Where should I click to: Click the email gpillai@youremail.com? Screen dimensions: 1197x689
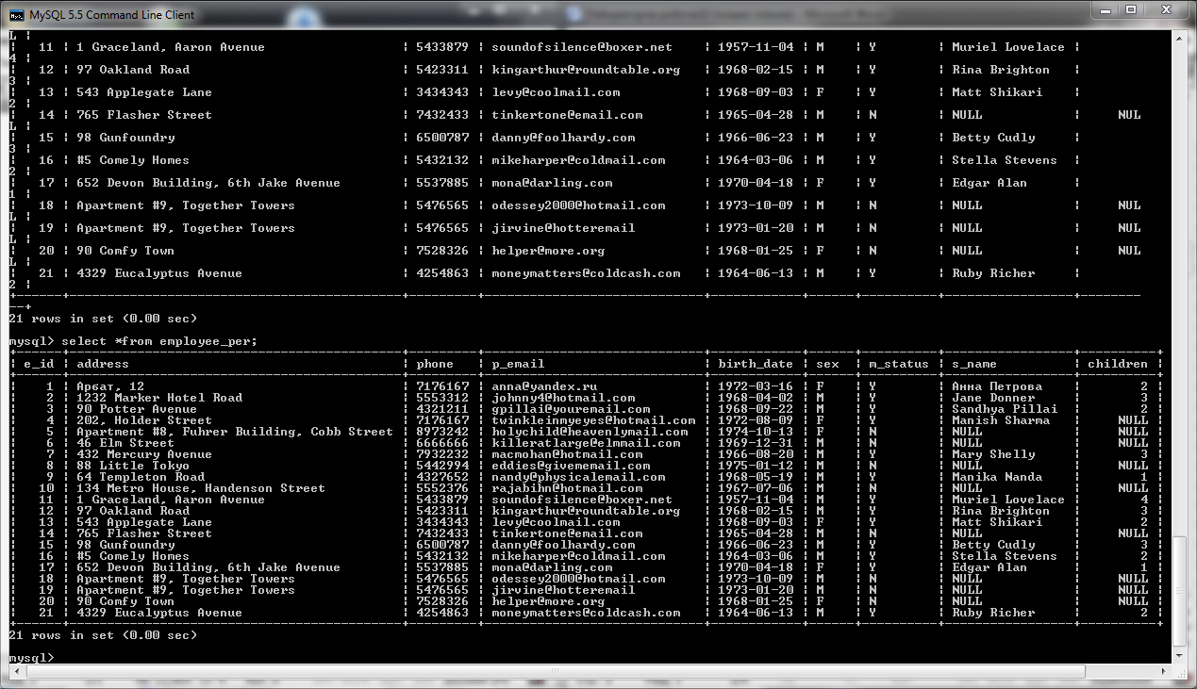click(571, 409)
